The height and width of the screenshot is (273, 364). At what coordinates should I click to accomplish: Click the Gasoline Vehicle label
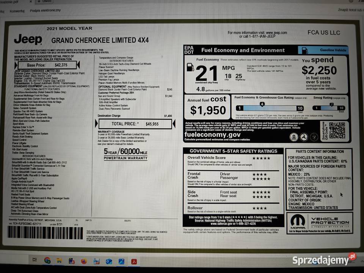click(333, 50)
